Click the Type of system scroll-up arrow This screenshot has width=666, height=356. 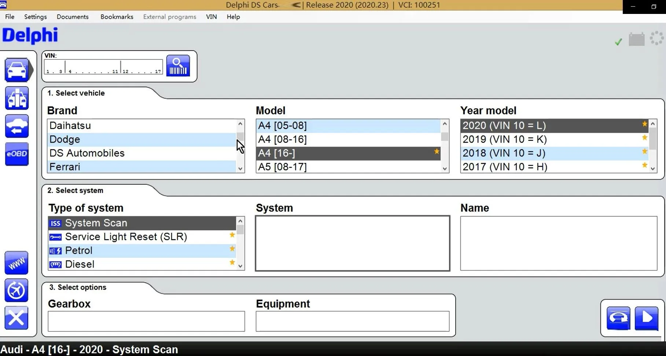240,221
